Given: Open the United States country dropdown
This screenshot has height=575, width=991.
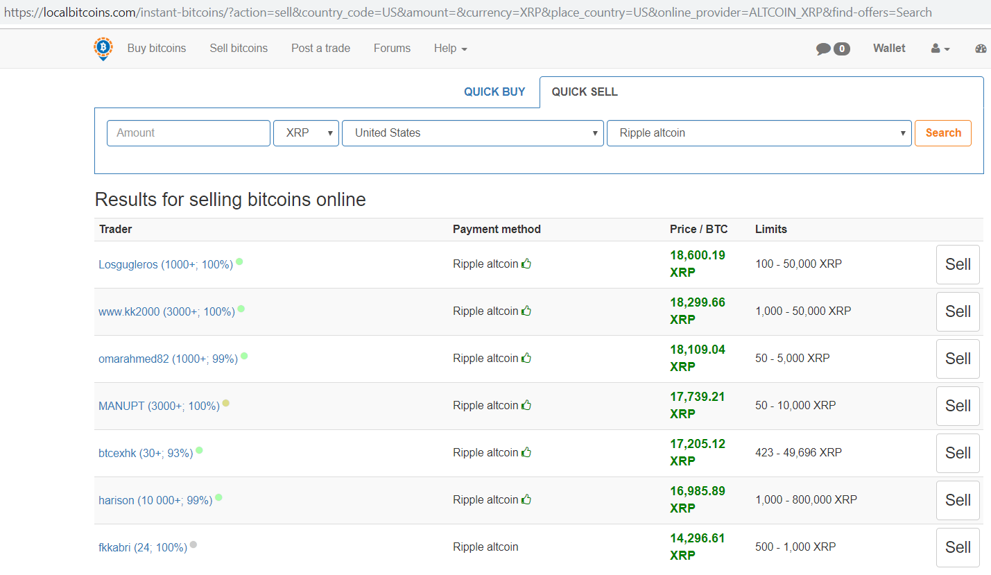Looking at the screenshot, I should (x=473, y=133).
